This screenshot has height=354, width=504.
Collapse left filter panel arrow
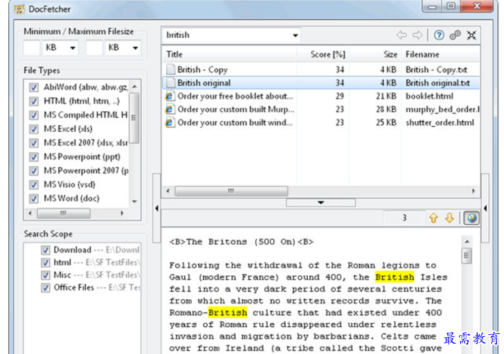tap(157, 208)
